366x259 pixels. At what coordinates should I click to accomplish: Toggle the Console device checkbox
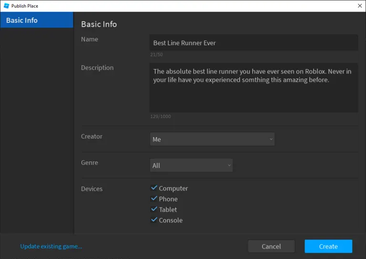point(154,220)
